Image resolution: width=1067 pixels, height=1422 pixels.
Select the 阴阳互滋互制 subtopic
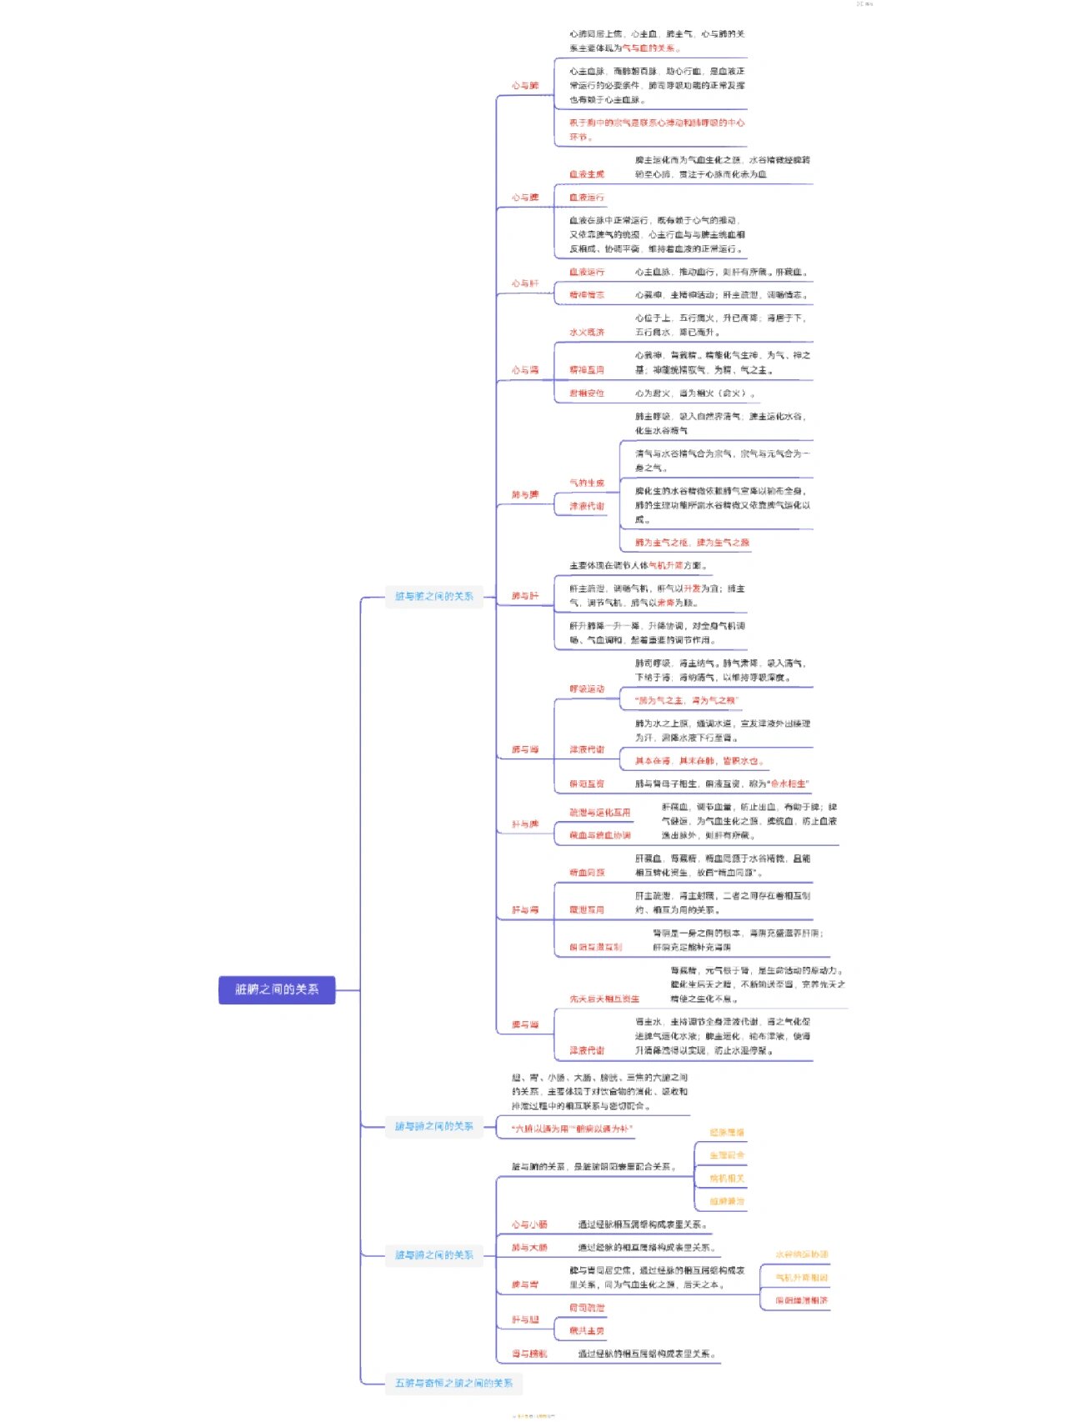(x=596, y=948)
